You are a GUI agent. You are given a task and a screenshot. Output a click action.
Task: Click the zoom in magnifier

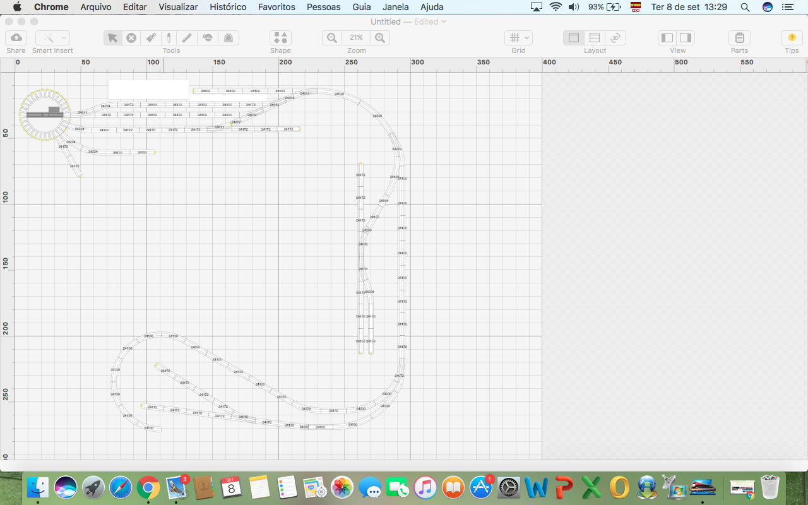[x=380, y=38]
